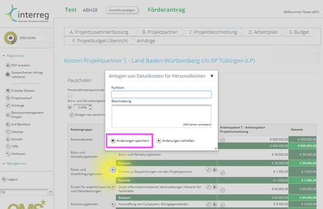Collapse the Allgemeines sidebar section
The image size is (323, 209).
(4, 55)
